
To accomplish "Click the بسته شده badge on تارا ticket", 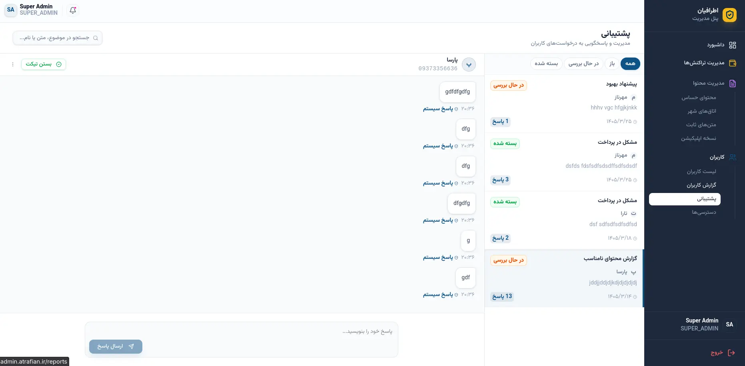I will pyautogui.click(x=505, y=202).
